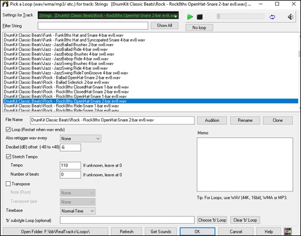This screenshot has width=301, height=236.
Task: Open the Also retrigger wav every dropdown
Action: [81, 139]
